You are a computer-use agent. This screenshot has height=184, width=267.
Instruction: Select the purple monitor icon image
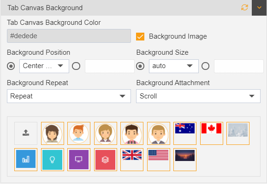[x=79, y=160]
